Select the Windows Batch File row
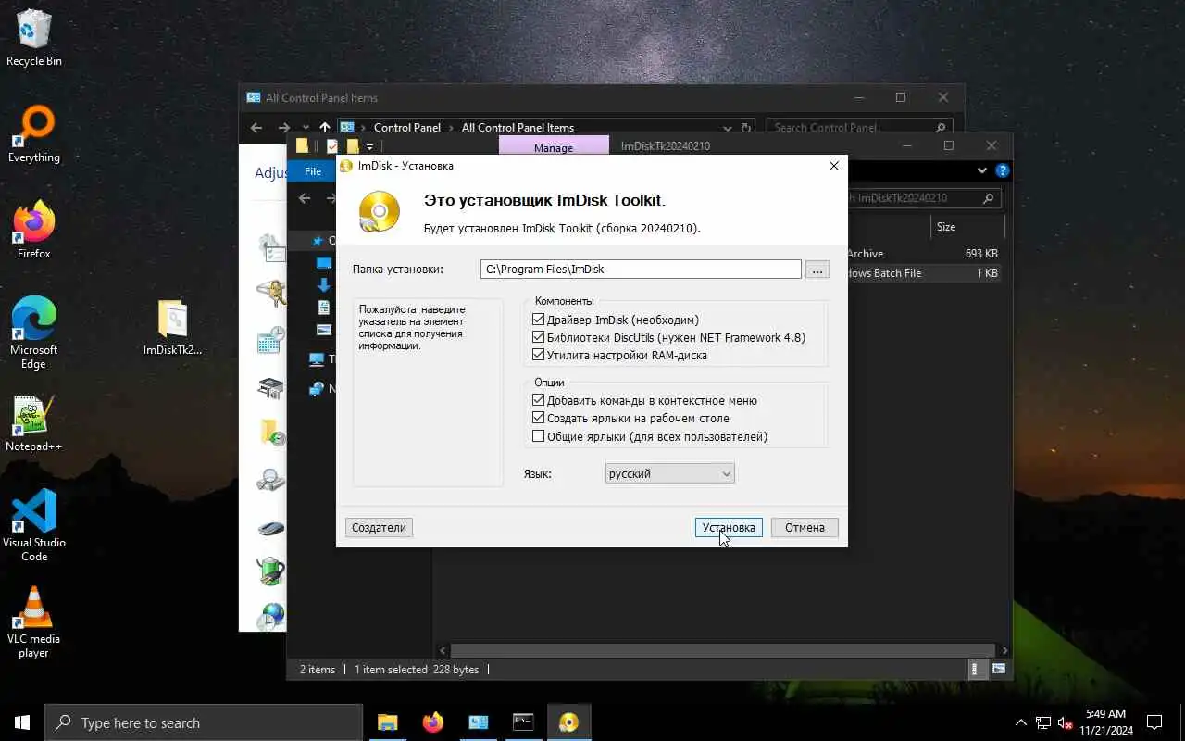 [923, 273]
